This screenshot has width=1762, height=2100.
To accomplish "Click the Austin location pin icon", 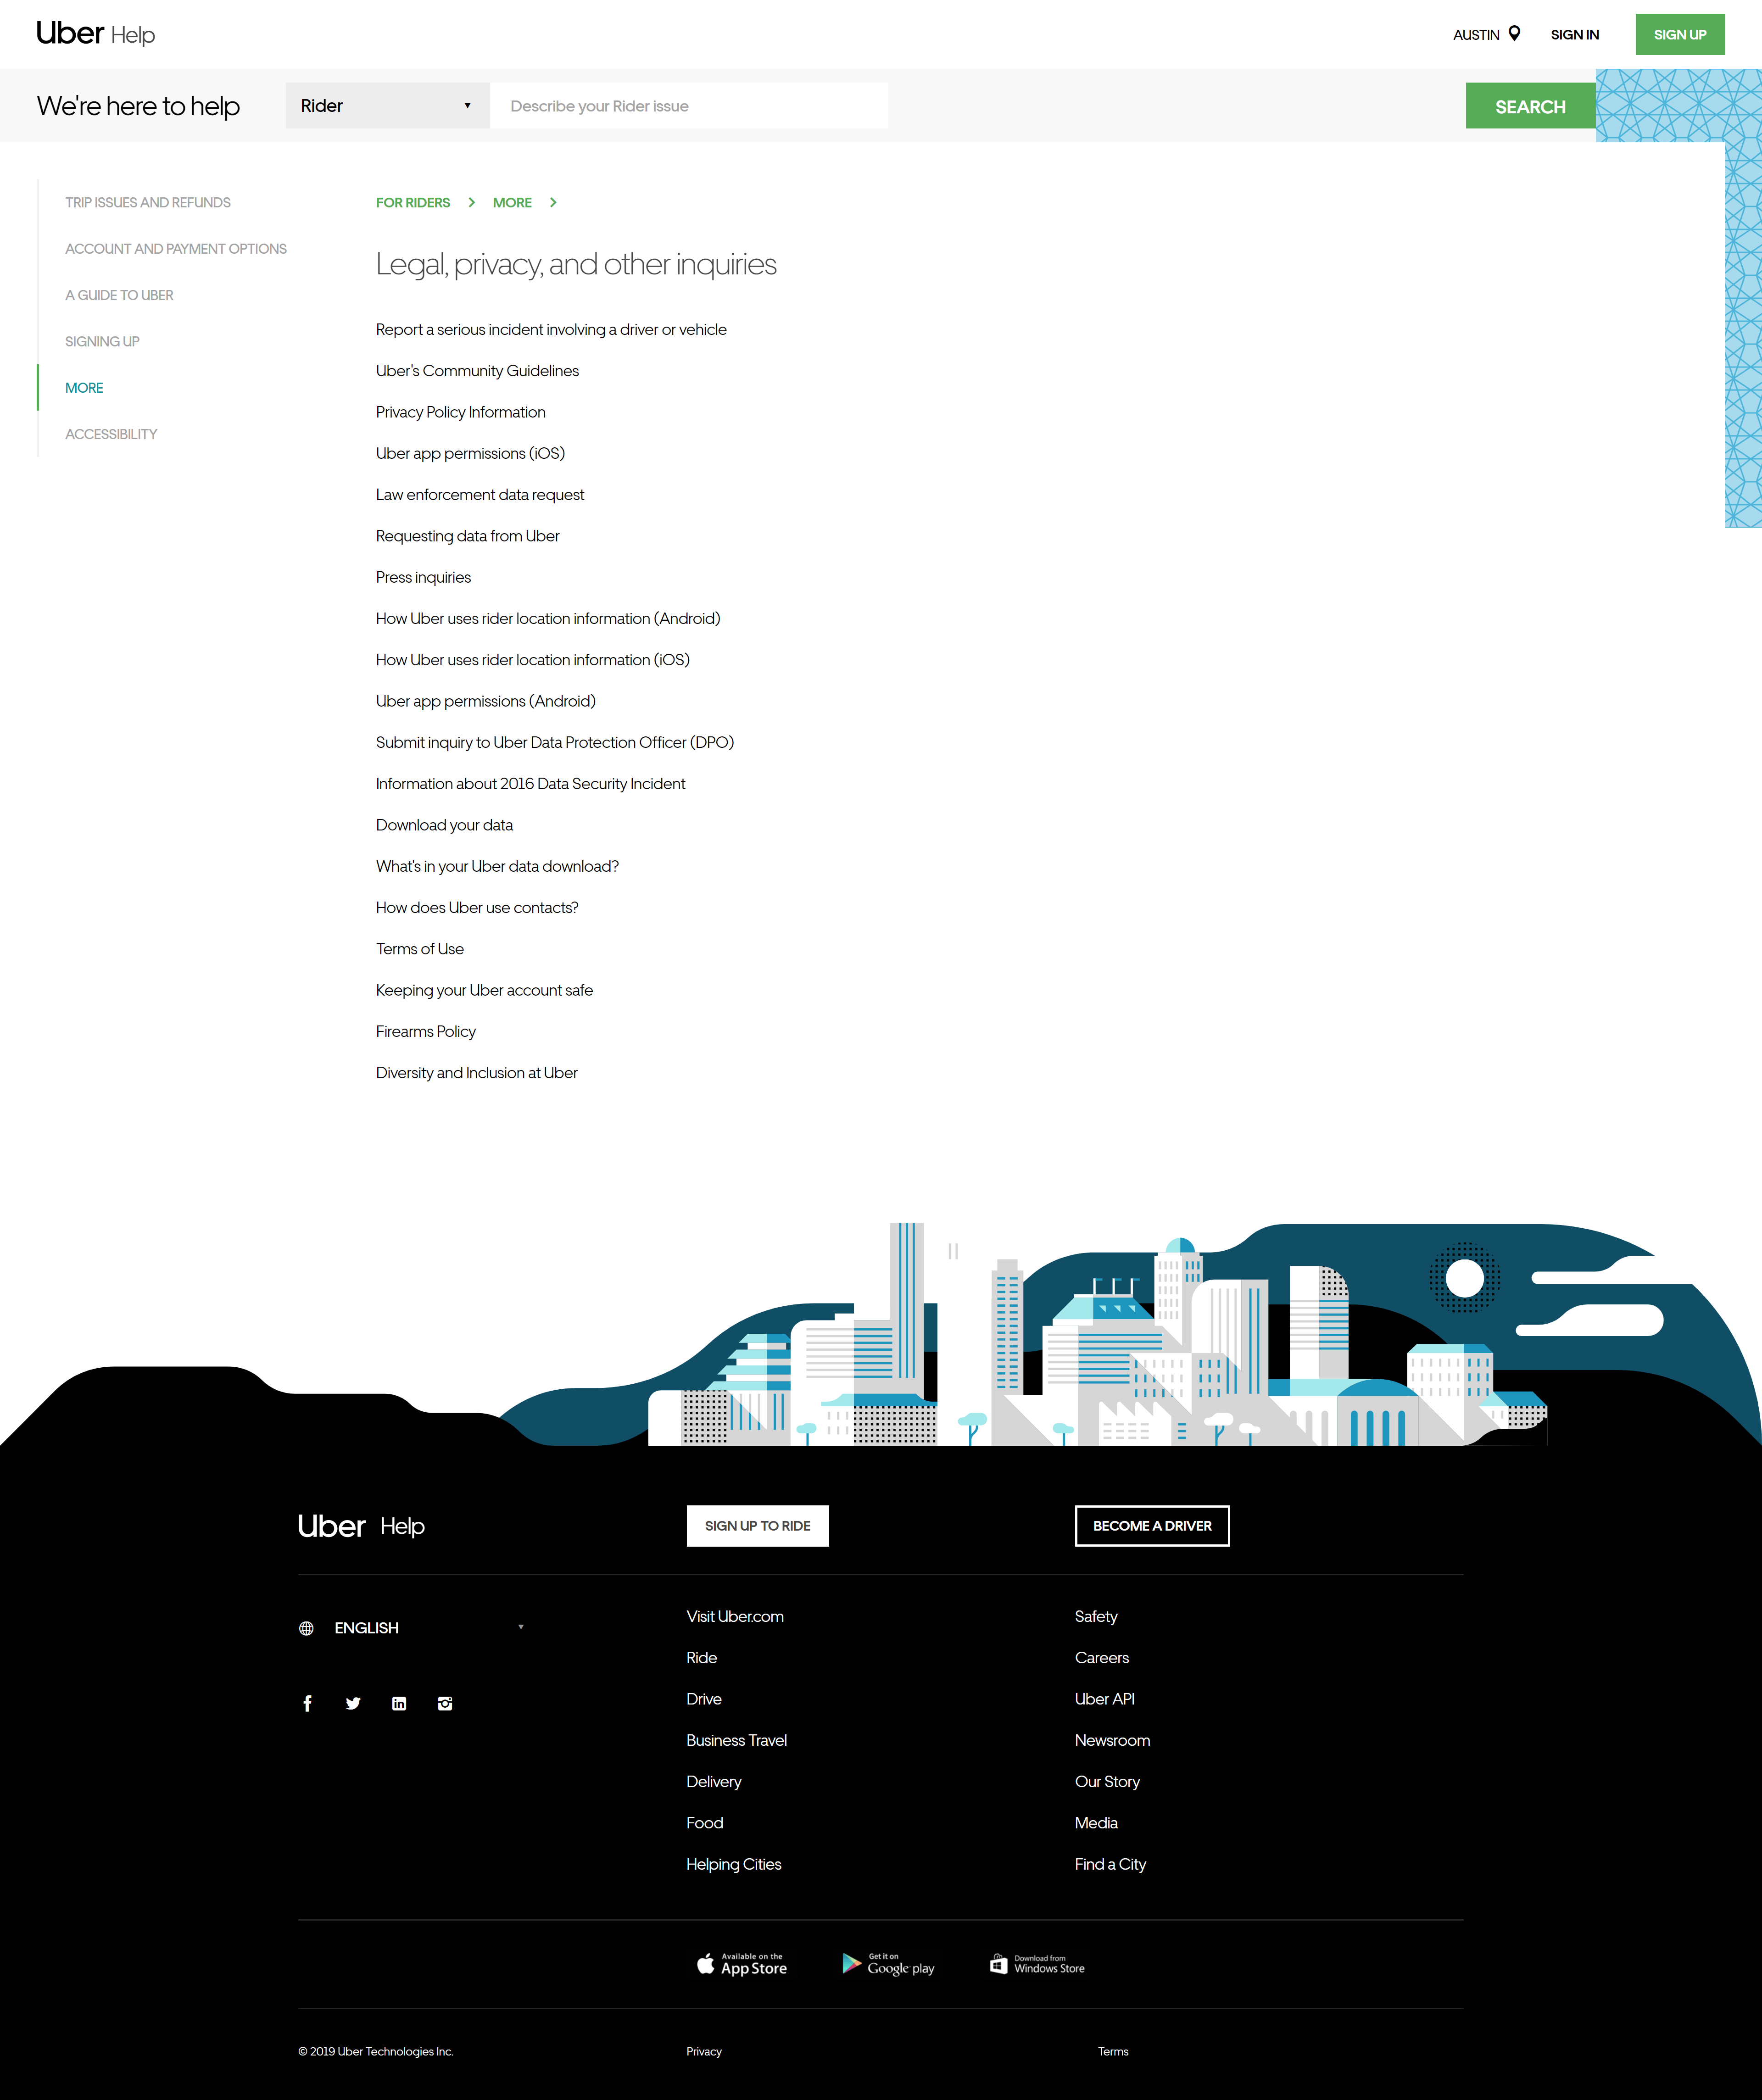I will 1514,34.
